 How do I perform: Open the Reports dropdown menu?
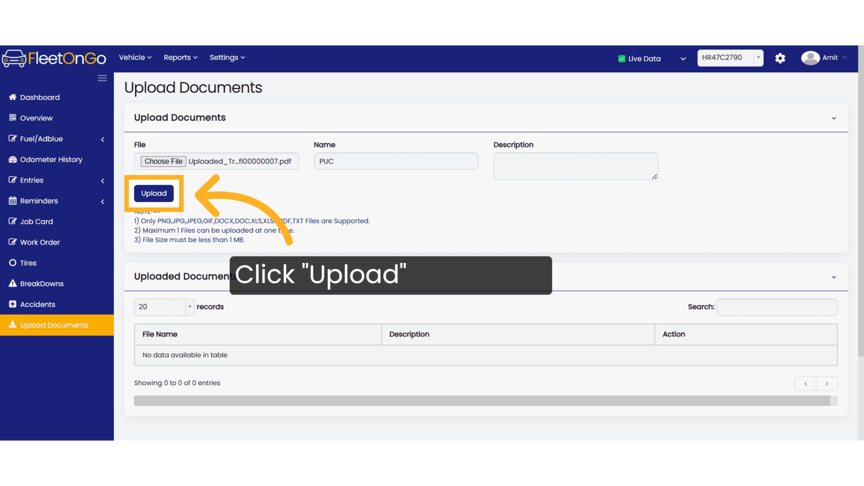pos(180,57)
